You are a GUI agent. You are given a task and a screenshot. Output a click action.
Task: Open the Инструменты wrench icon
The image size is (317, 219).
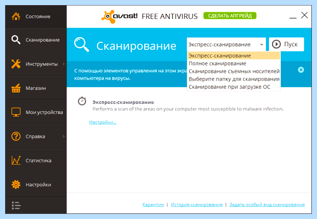click(x=16, y=64)
